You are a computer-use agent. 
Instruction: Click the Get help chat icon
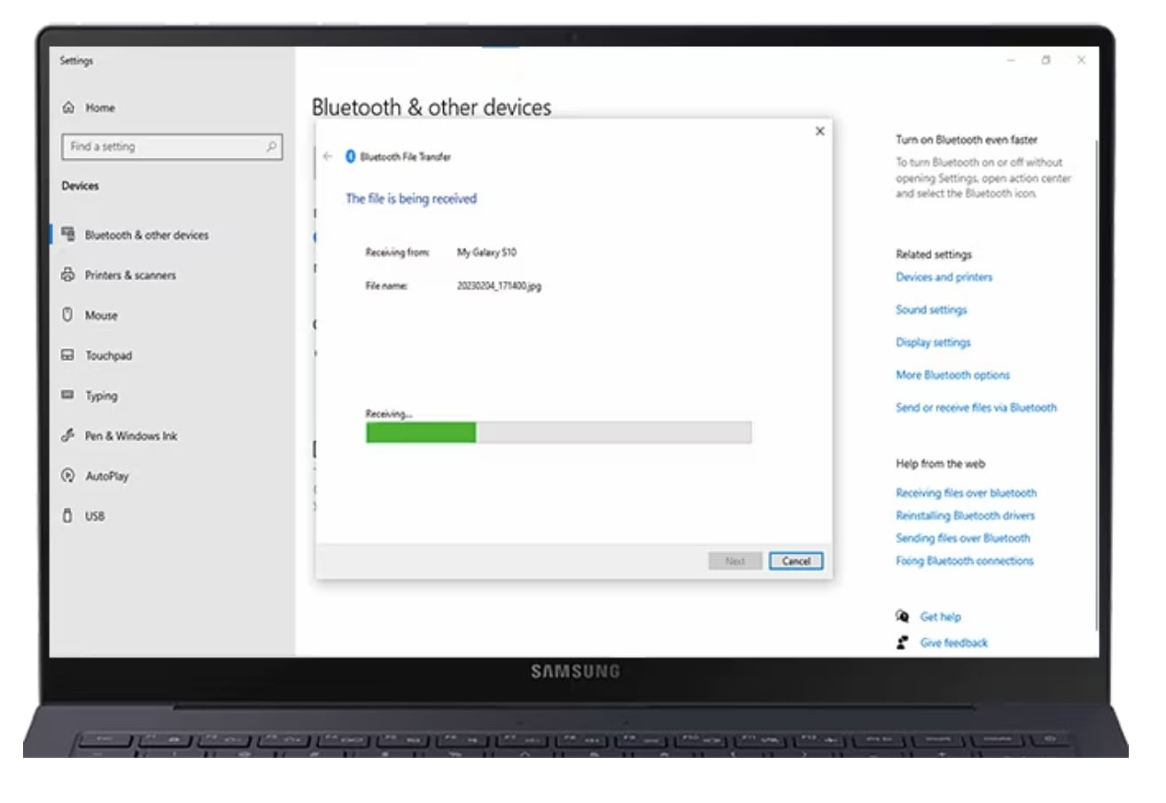click(x=902, y=616)
